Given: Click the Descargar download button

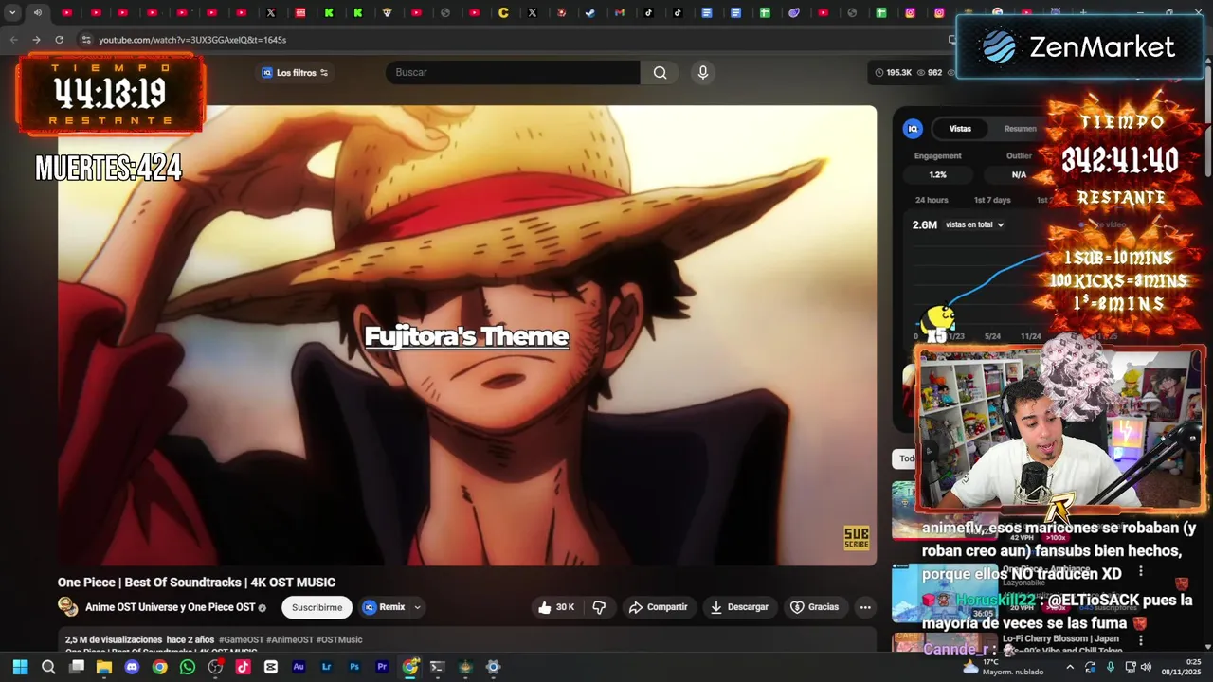Looking at the screenshot, I should pyautogui.click(x=739, y=607).
